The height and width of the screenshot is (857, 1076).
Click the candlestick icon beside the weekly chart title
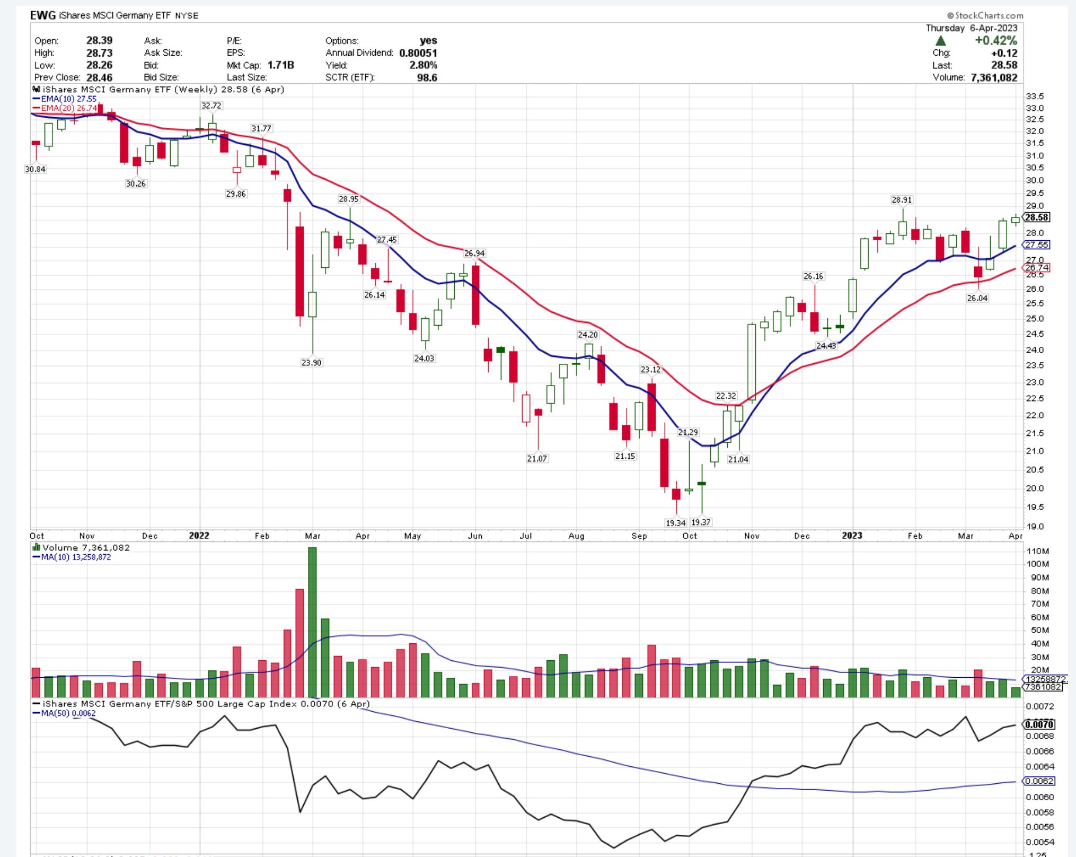[x=36, y=89]
